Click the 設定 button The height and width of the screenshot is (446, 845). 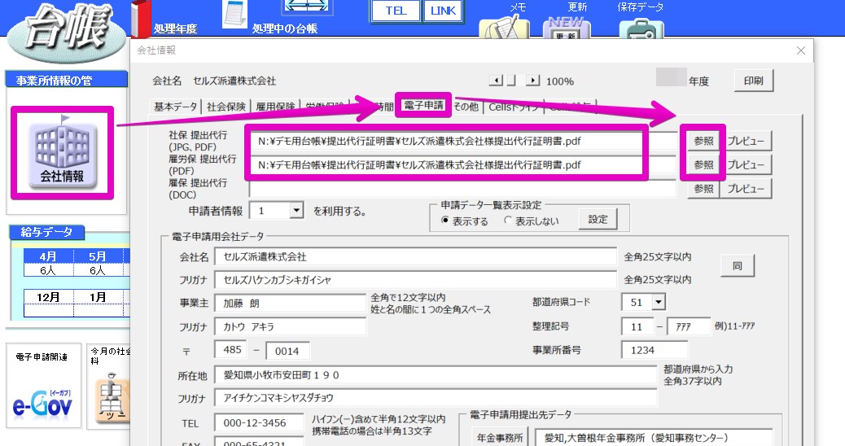[x=598, y=219]
